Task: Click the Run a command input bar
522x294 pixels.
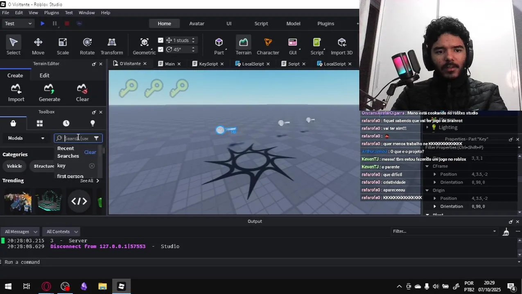Action: 261,262
